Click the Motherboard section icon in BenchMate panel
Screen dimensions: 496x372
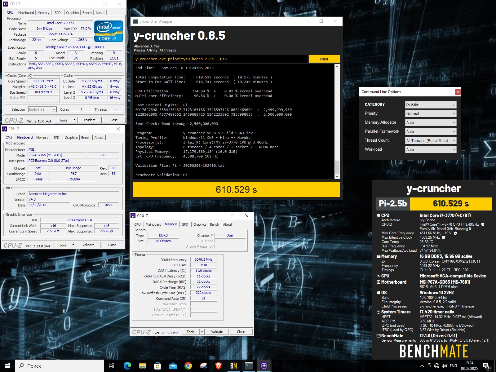coord(378,282)
